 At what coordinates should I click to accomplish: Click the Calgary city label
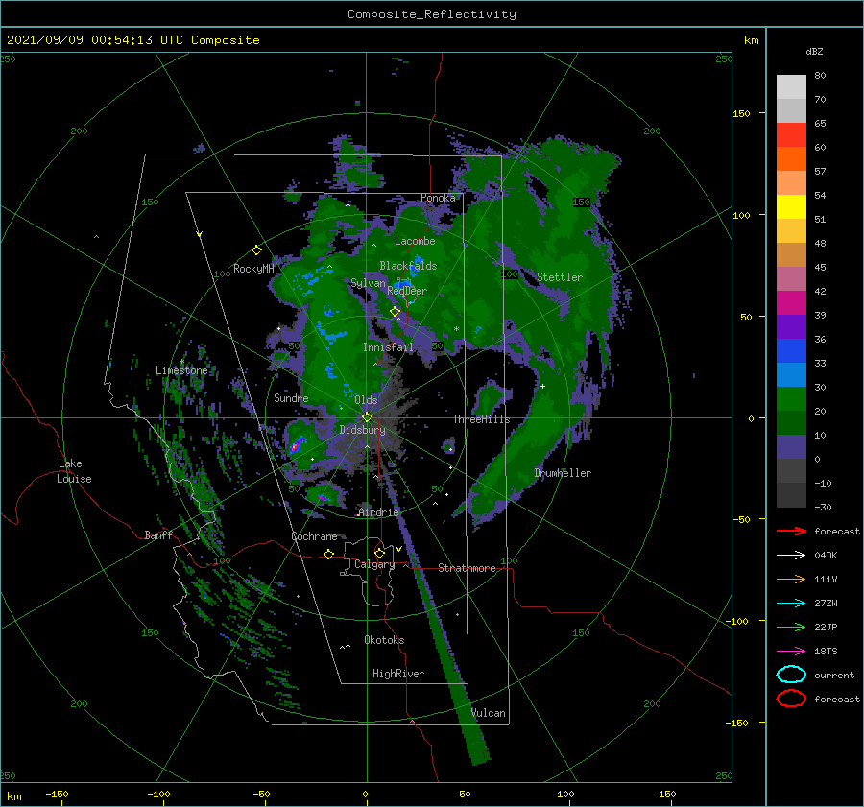(374, 564)
